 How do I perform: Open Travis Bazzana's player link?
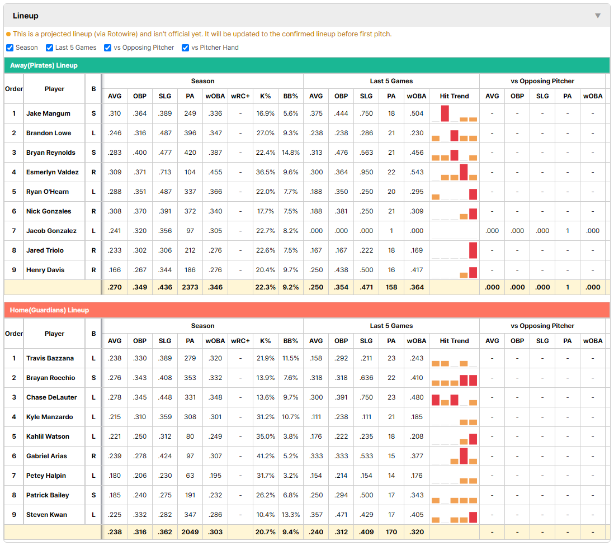click(50, 358)
